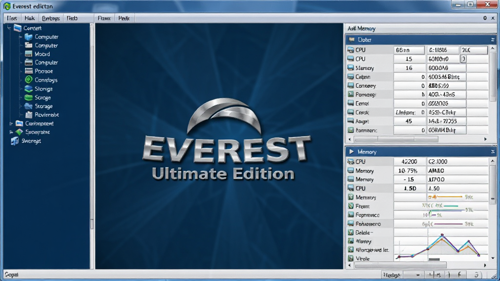Click the x button right of menu bar
The height and width of the screenshot is (281, 500).
click(x=493, y=18)
